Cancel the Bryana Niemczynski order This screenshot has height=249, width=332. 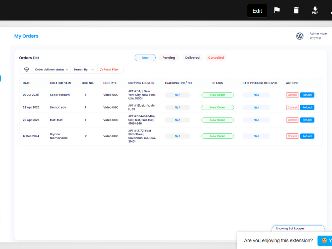point(292,136)
